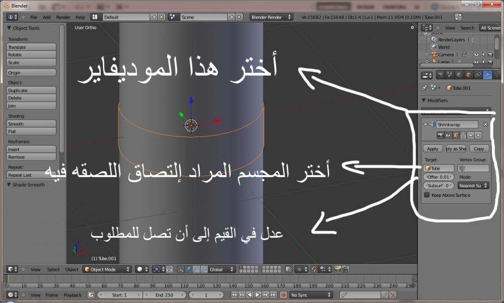Open the World properties tab icon

click(459, 75)
